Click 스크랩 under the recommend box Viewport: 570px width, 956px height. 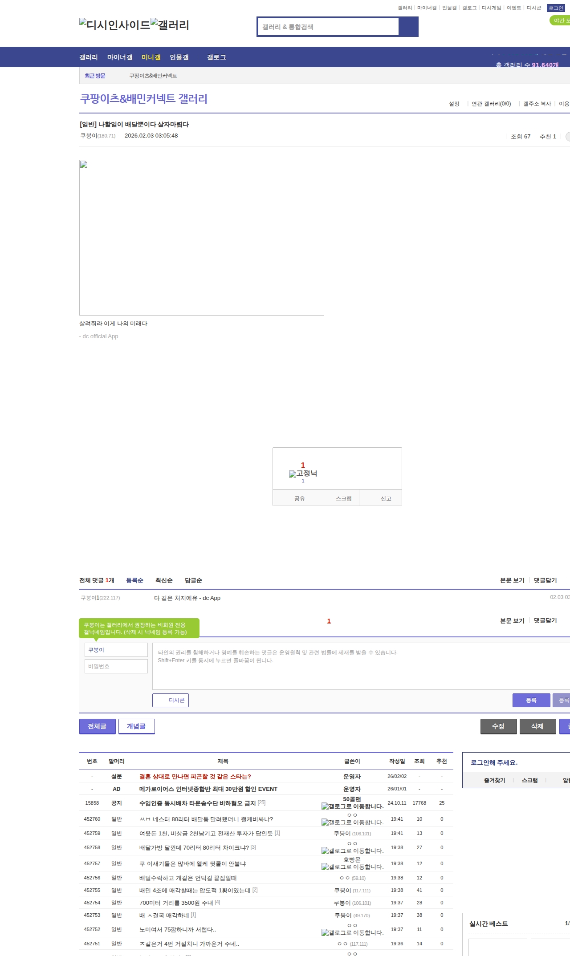click(338, 498)
